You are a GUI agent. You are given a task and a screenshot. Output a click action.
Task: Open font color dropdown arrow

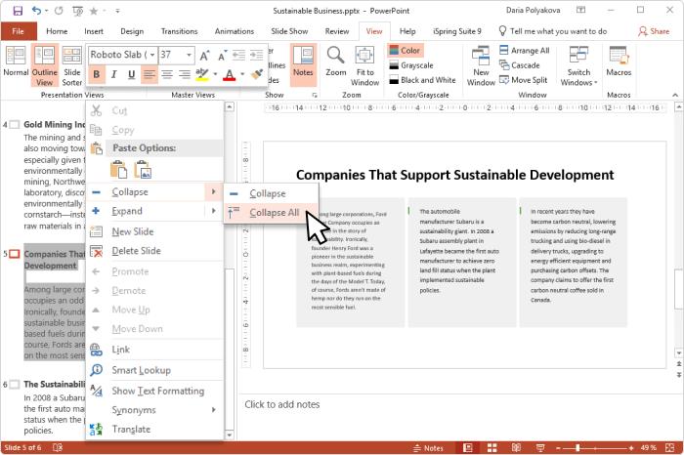tap(242, 74)
